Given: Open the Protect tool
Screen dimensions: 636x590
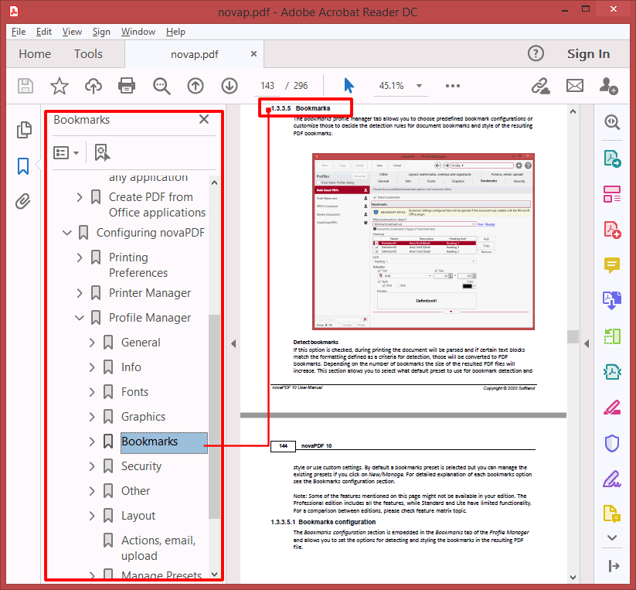Looking at the screenshot, I should 612,442.
